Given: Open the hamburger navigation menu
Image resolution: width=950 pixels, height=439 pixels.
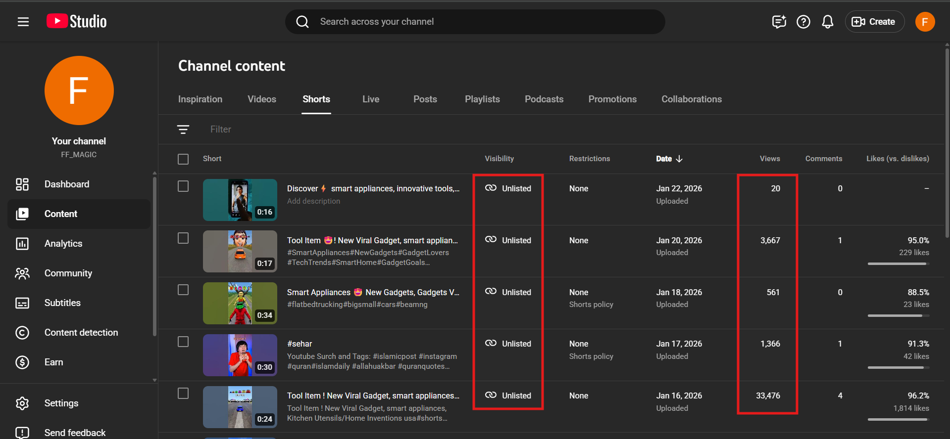Looking at the screenshot, I should (x=23, y=22).
